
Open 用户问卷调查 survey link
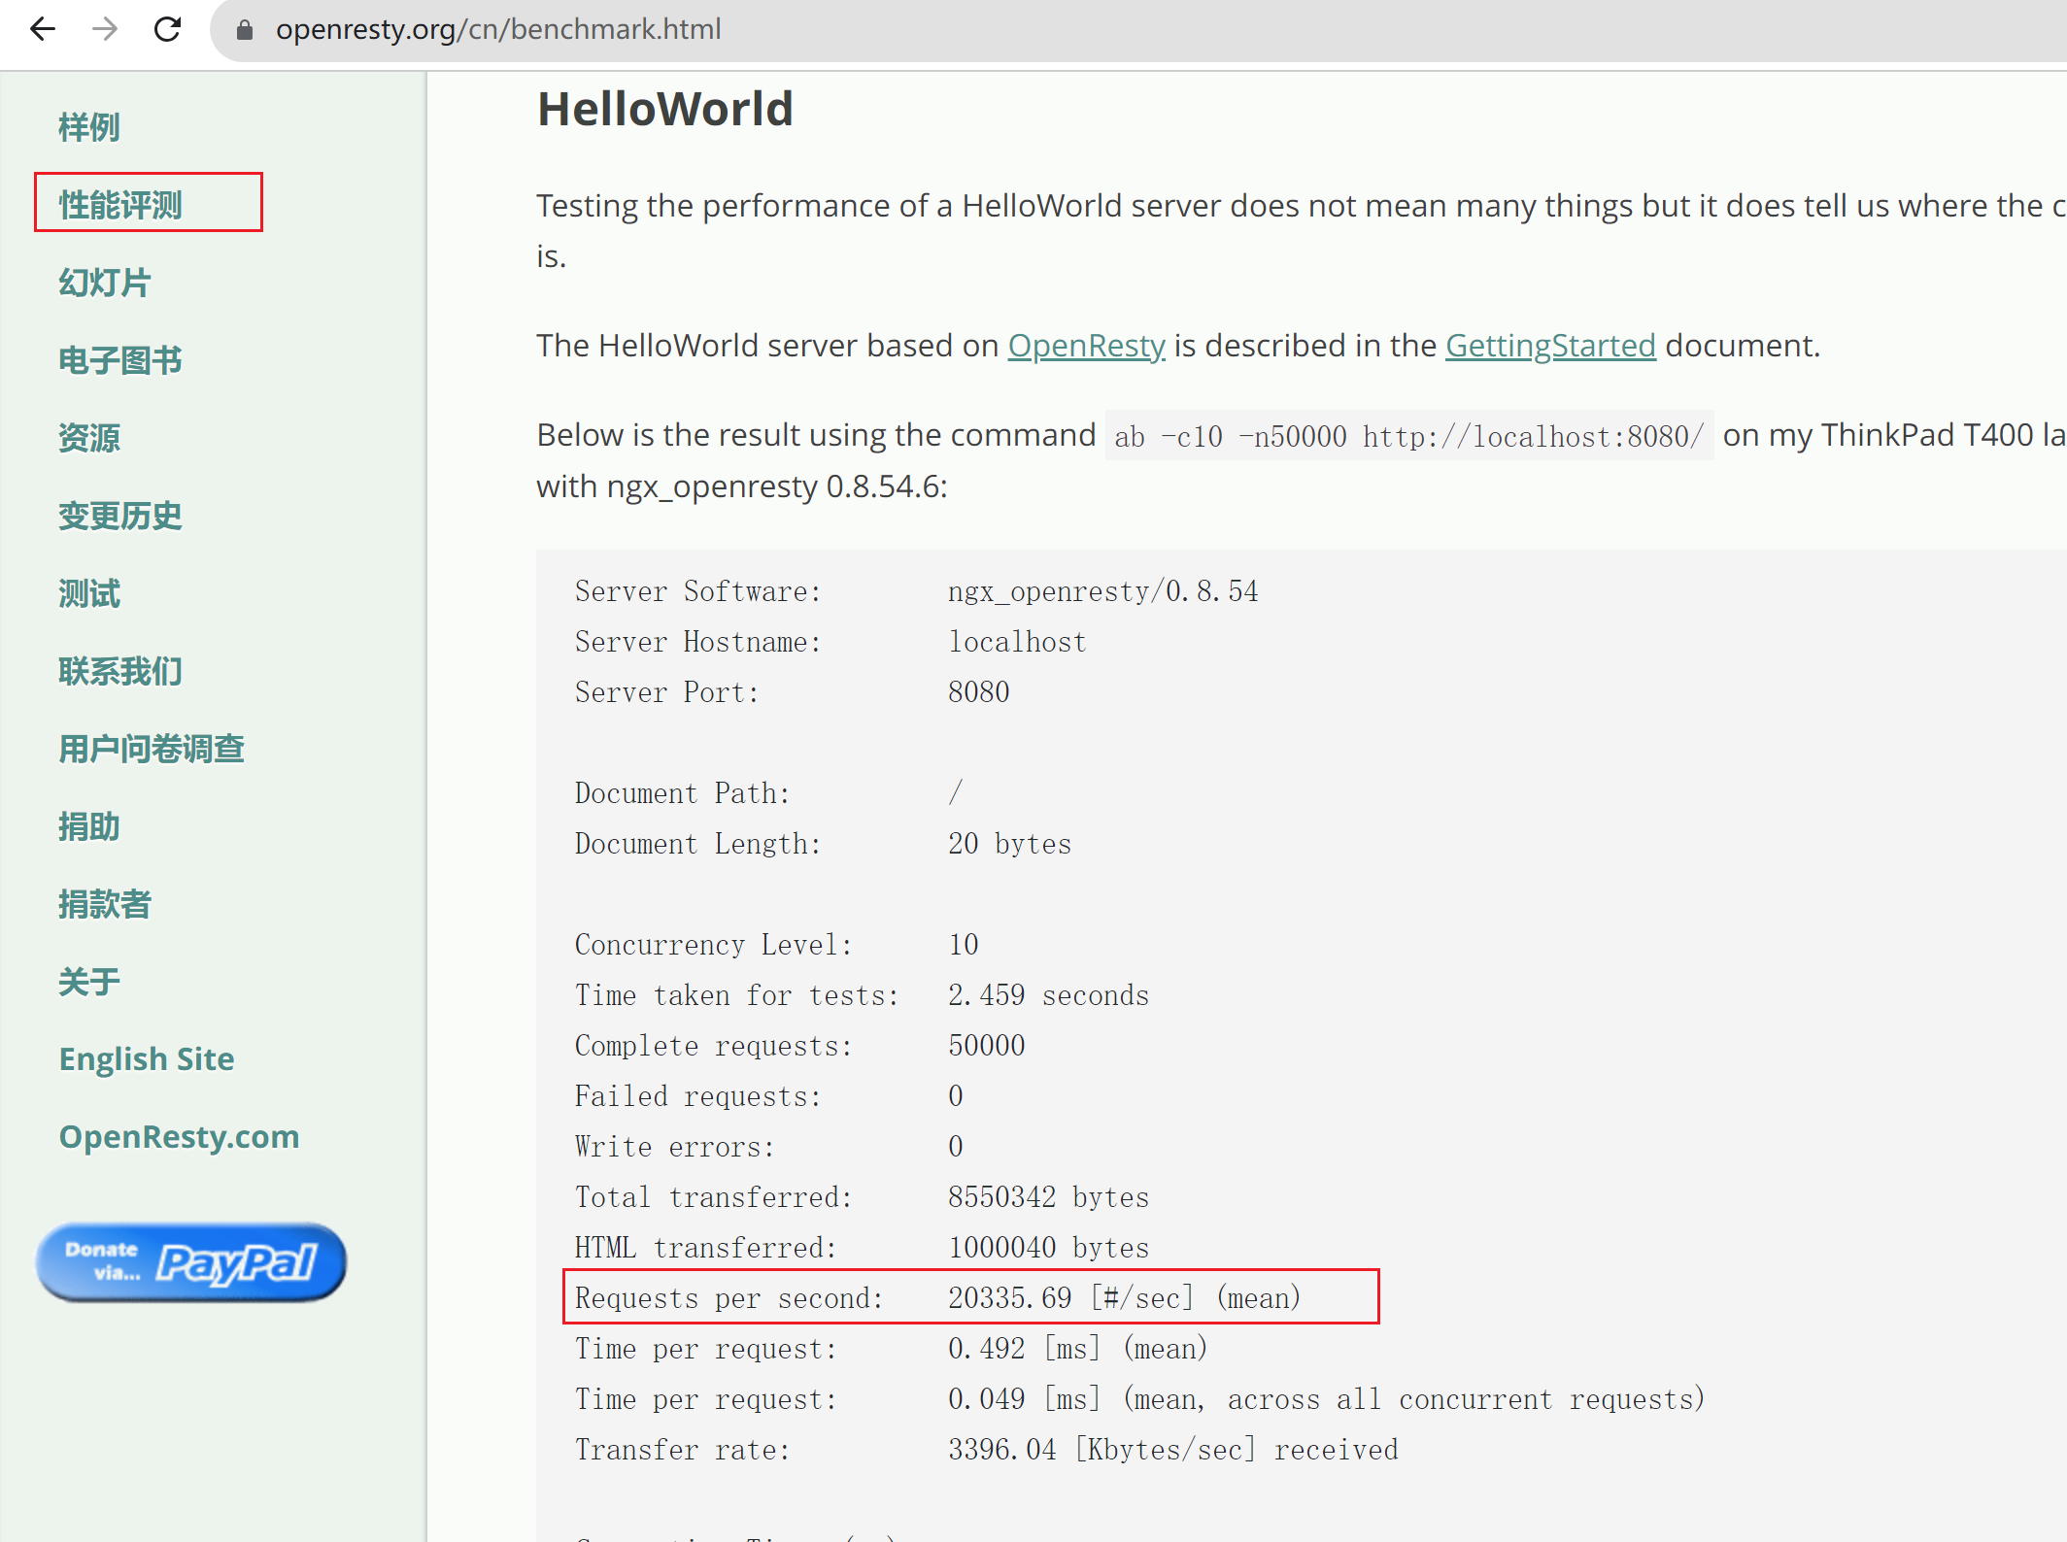(x=152, y=749)
